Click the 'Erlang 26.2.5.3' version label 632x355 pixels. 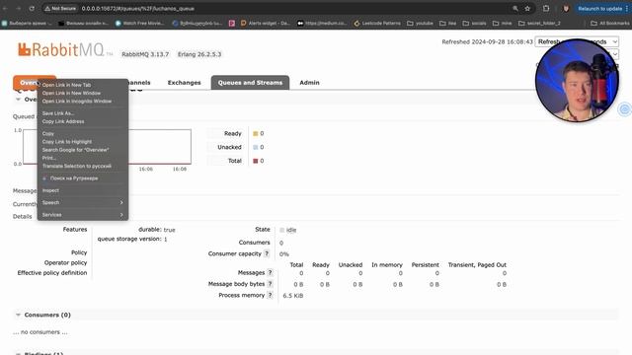[199, 54]
